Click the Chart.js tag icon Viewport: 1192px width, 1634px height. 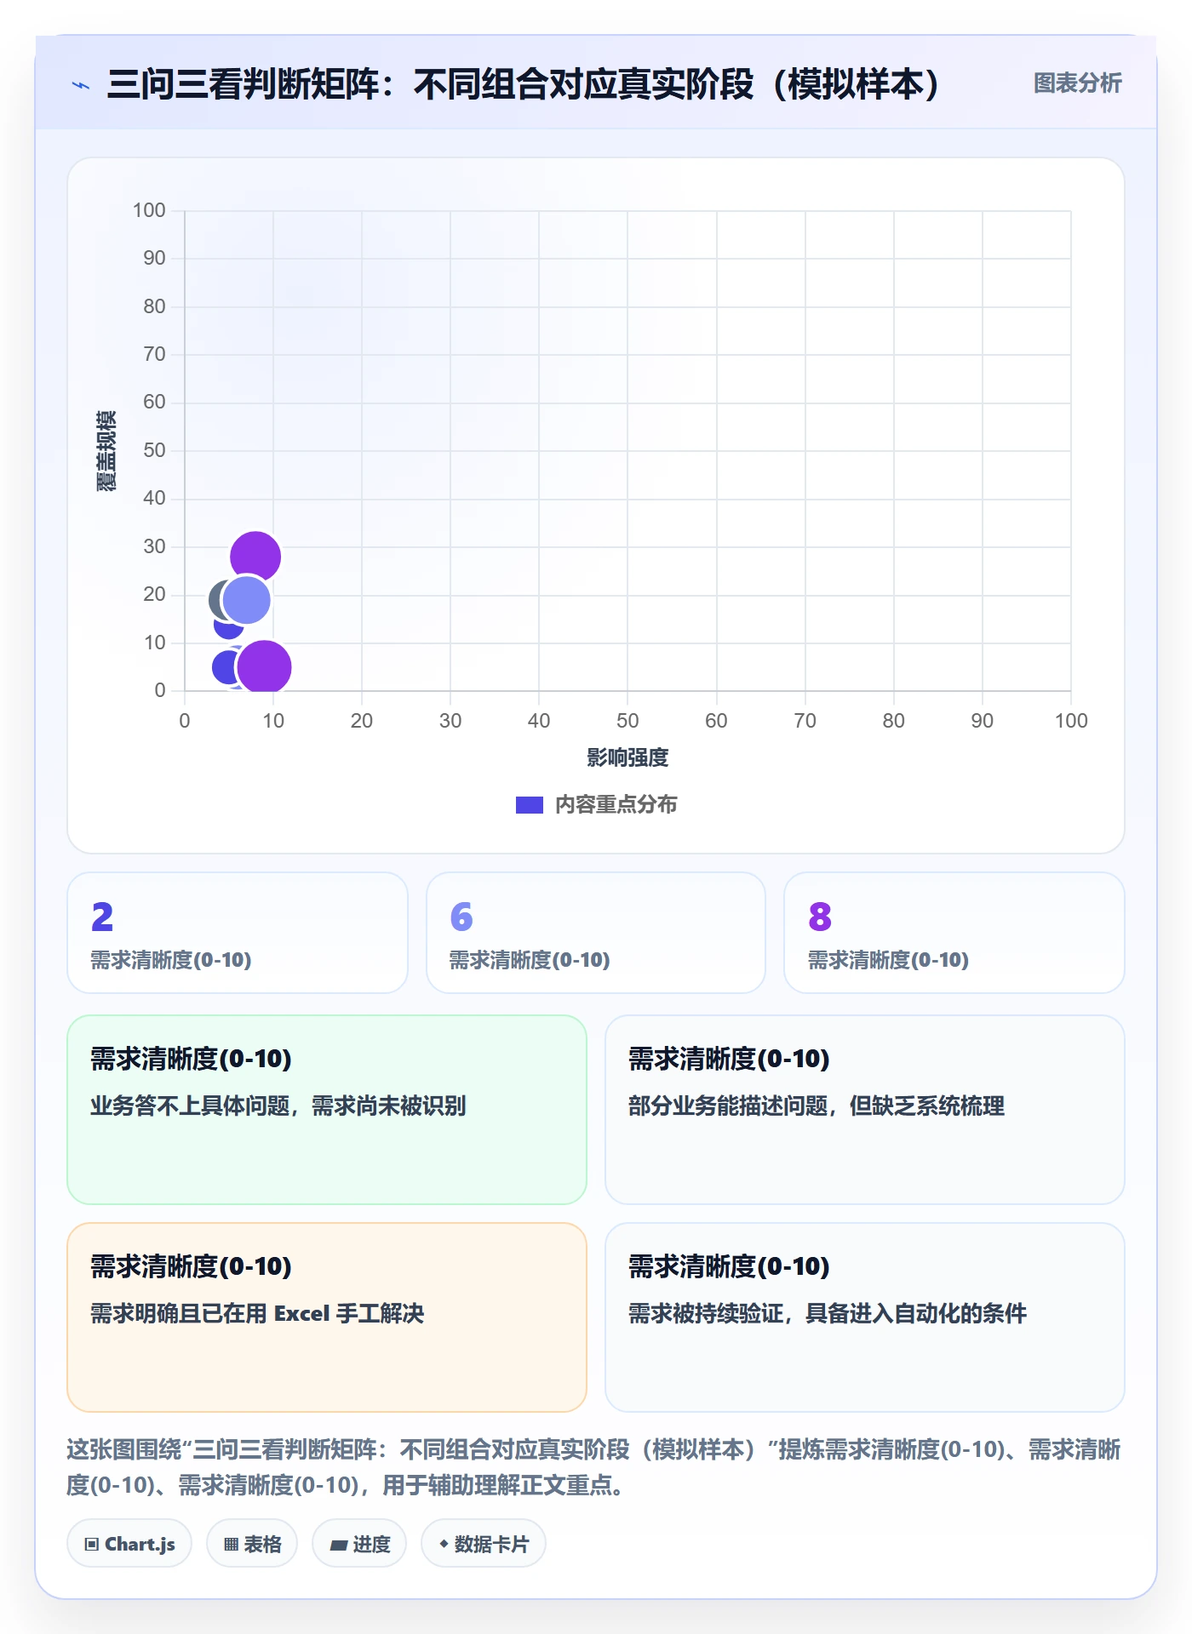[92, 1544]
